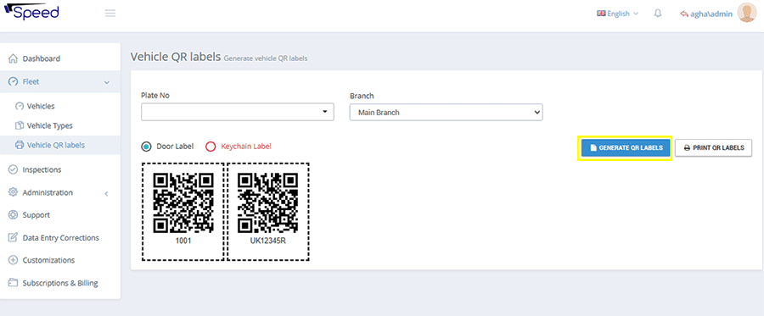Click the 'Generate vehicle QR labels' subtitle
Viewport: 764px width, 316px height.
pyautogui.click(x=266, y=58)
